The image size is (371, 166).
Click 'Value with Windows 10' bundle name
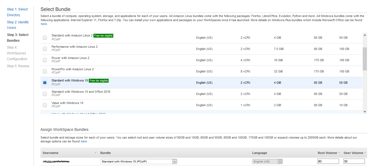(x=67, y=103)
